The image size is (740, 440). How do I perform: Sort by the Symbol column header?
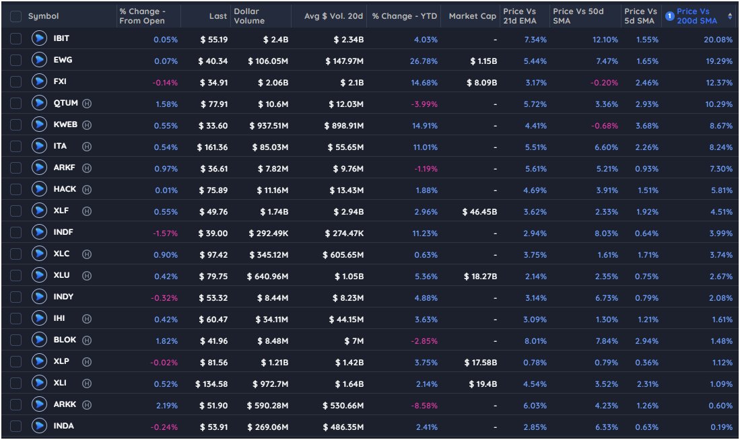click(43, 16)
